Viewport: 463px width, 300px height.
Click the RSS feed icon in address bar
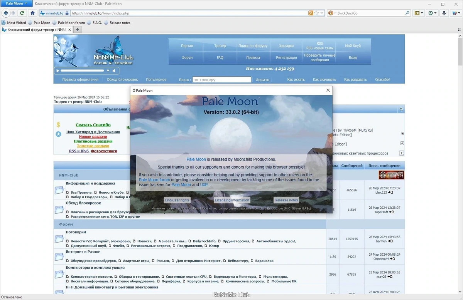311,13
